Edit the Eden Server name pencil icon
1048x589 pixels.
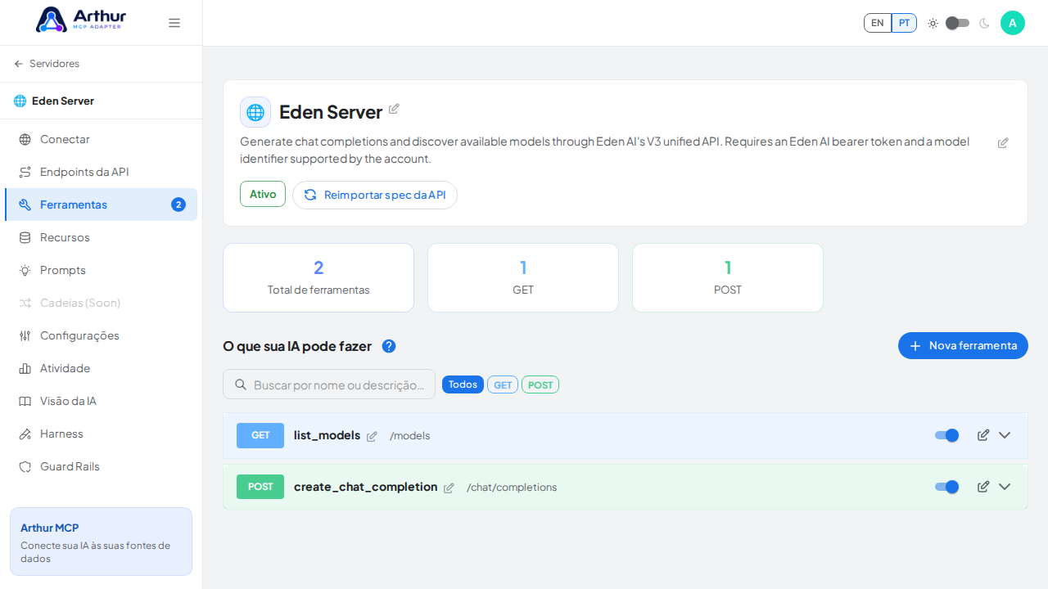[x=394, y=109]
